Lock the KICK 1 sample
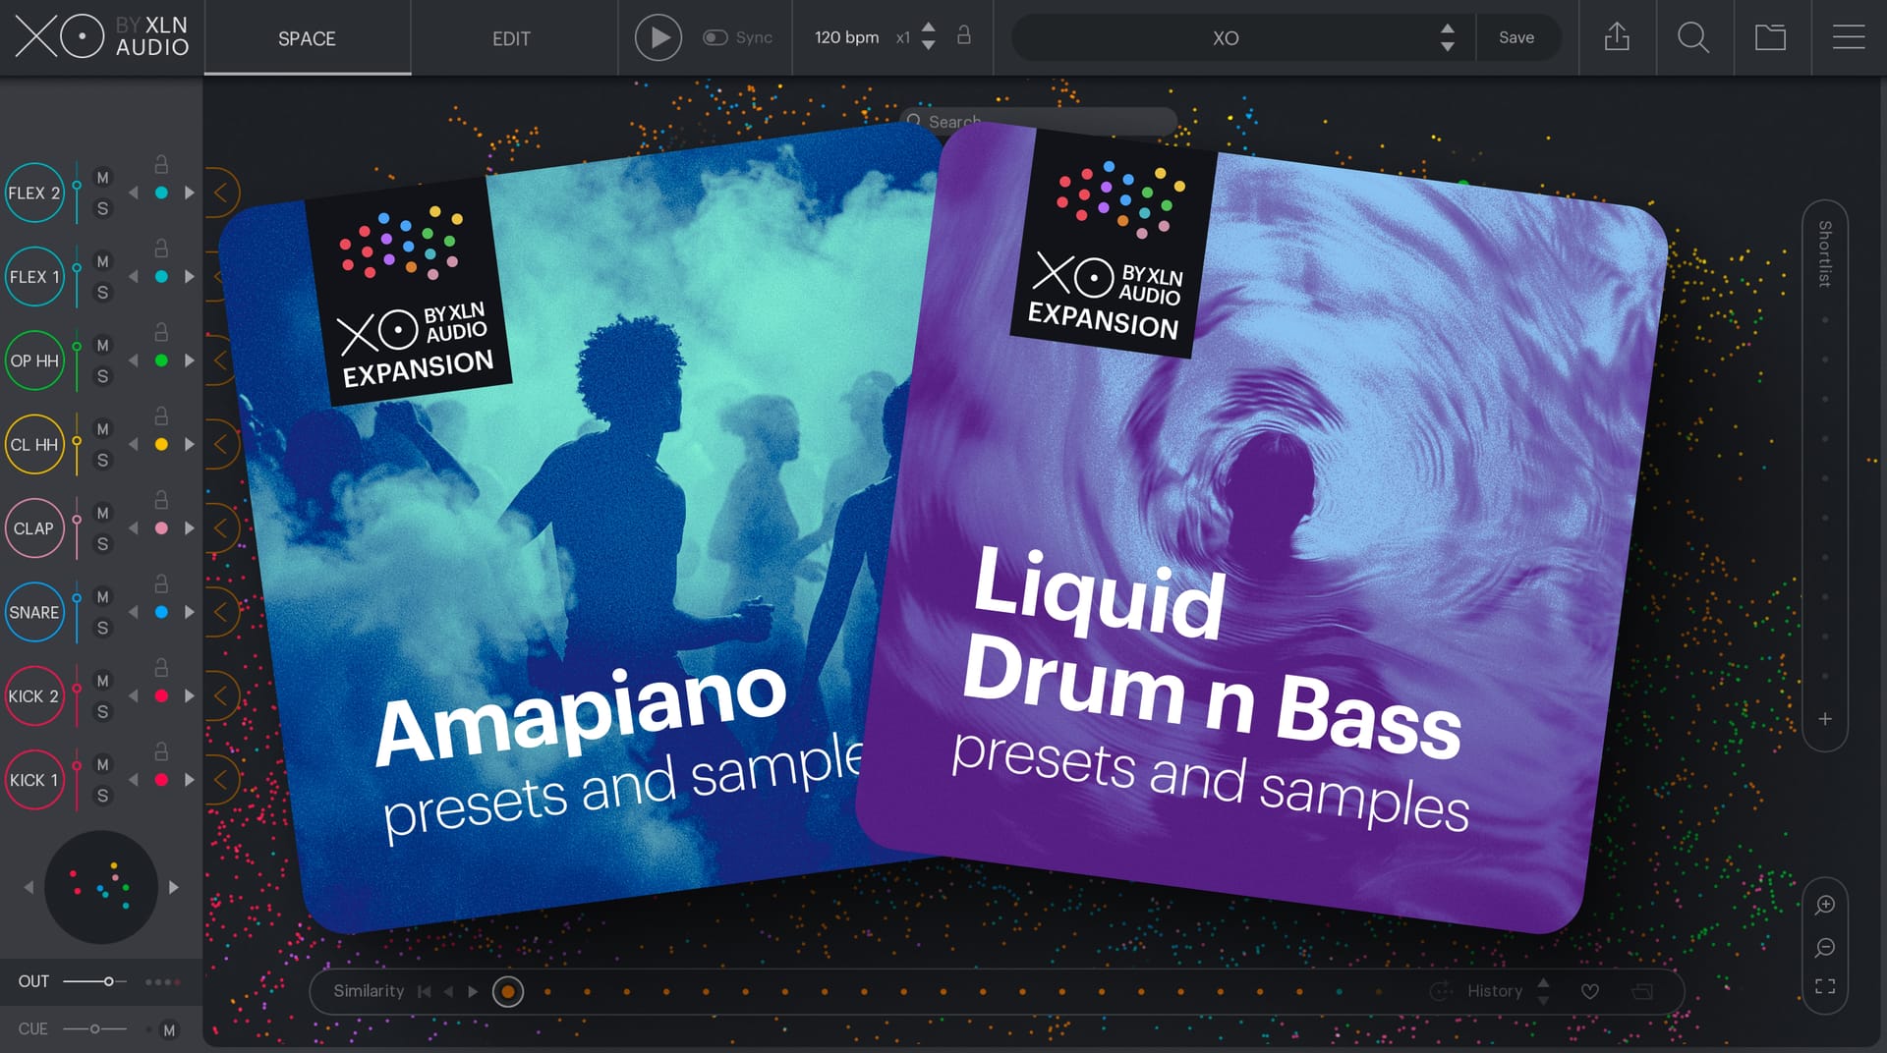Image resolution: width=1887 pixels, height=1053 pixels. 161,751
